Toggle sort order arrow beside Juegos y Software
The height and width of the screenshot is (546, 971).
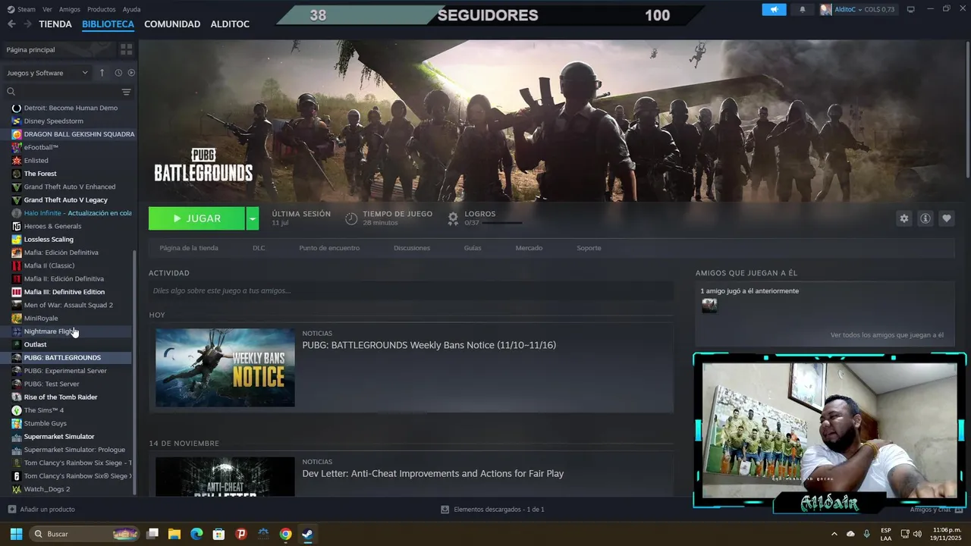[x=102, y=73]
